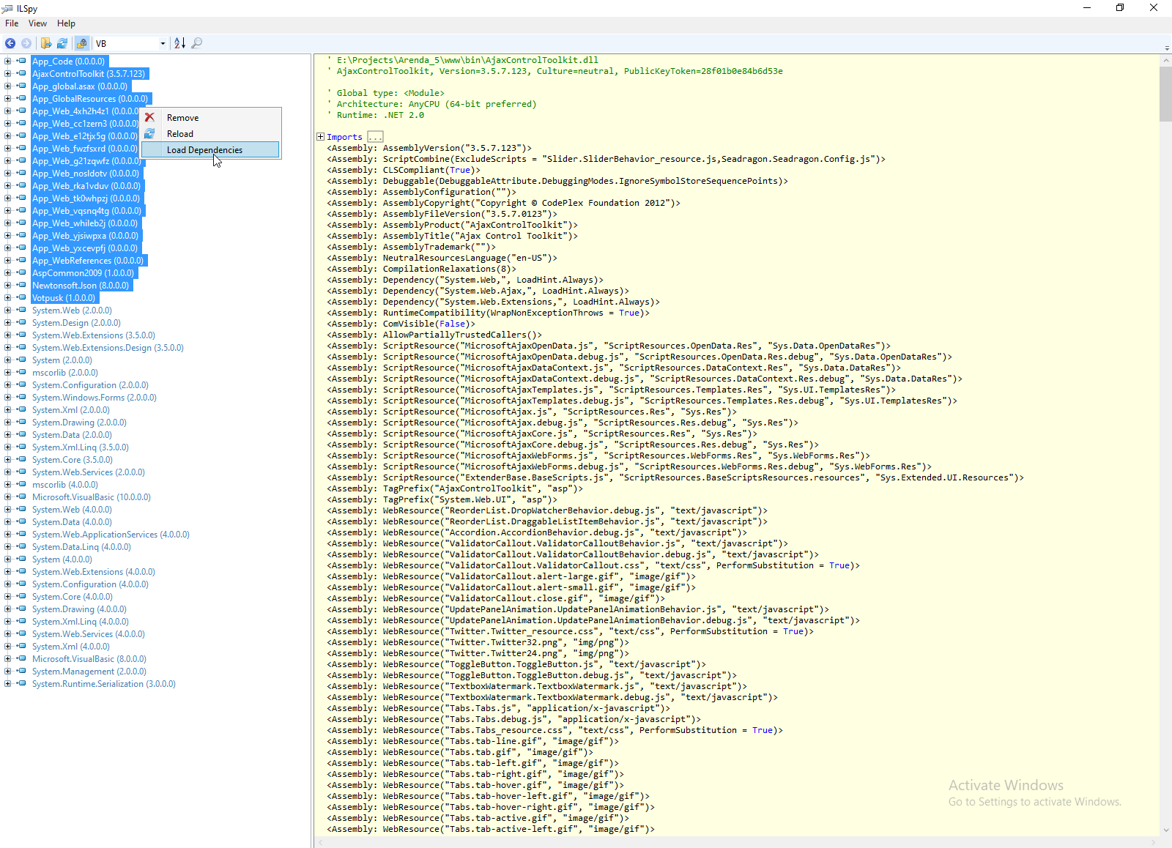Open the Help menu
The image size is (1172, 848).
click(66, 23)
